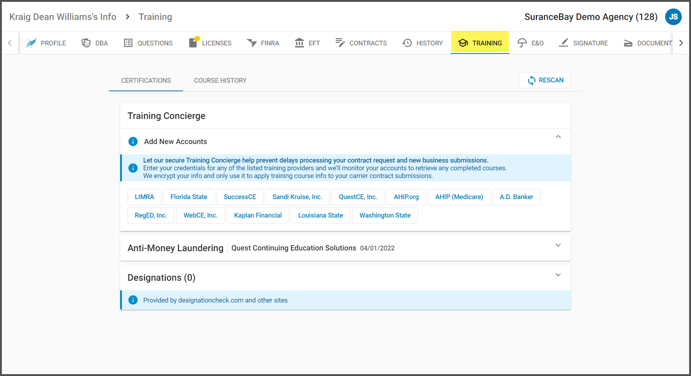Click the FINRA filter icon
Screen dimensions: 691x376
[x=252, y=43]
